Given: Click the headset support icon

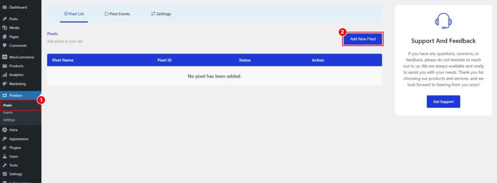Looking at the screenshot, I should 443,21.
